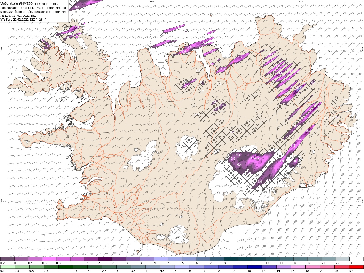
Task: Pick the pale lavender 4 swatch in snow scale
Action: click(161, 259)
